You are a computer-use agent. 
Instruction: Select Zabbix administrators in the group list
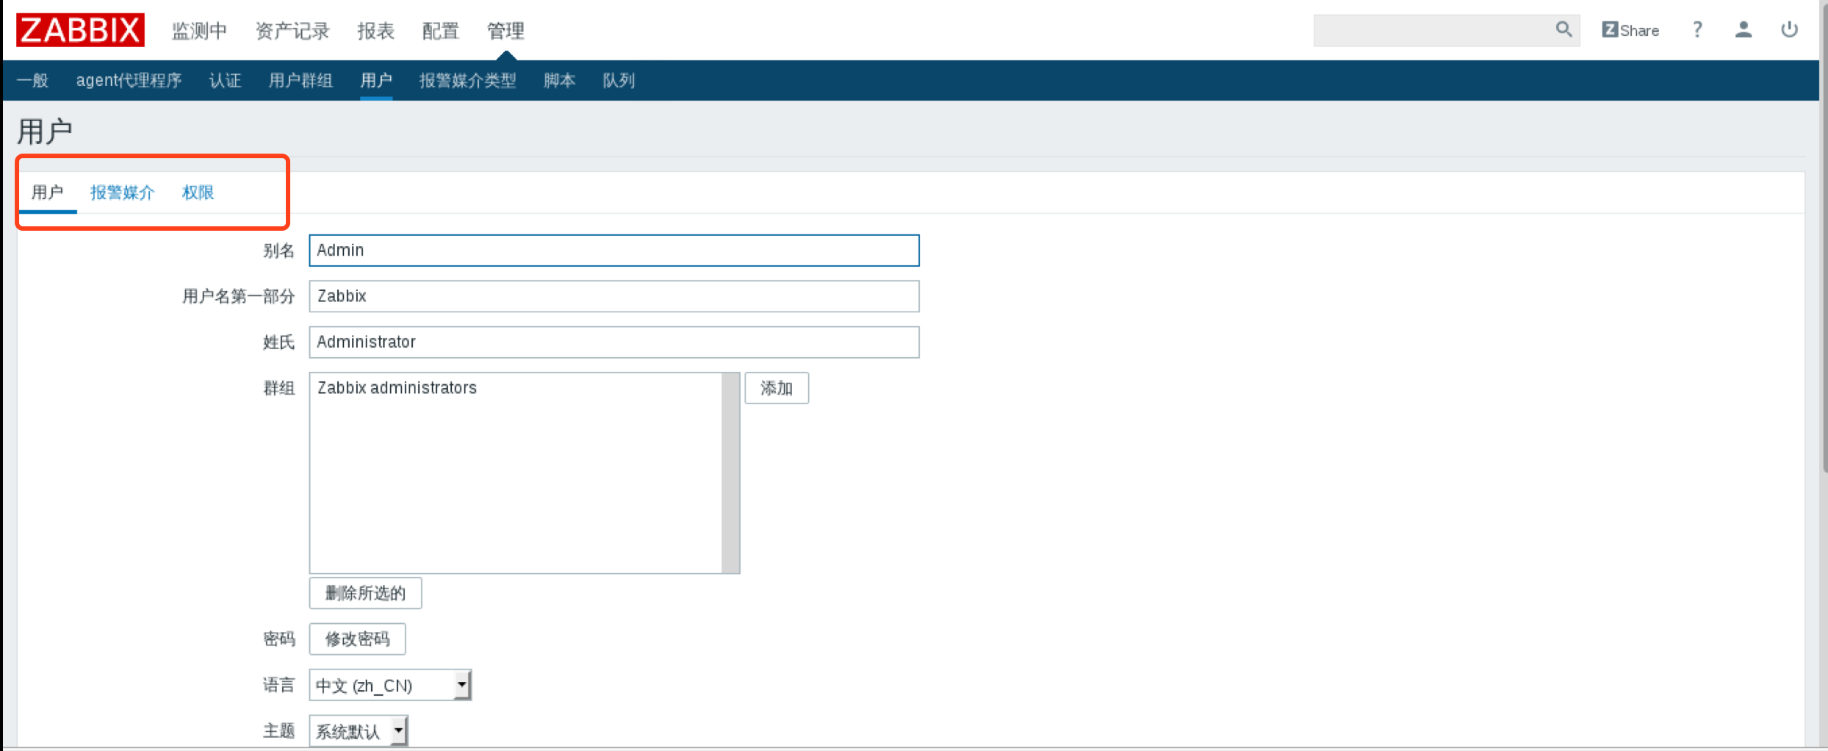(x=397, y=388)
